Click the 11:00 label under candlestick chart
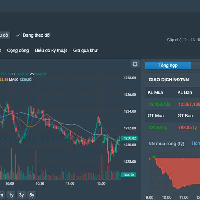This screenshot has height=200, width=200. coord(70,184)
